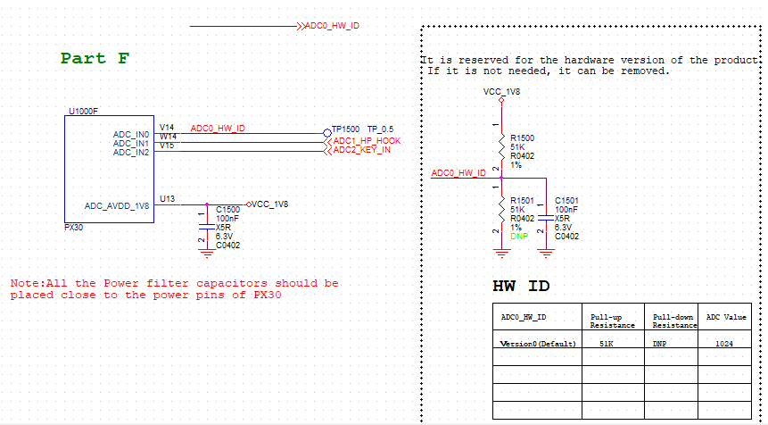Select the ADC_IN0 pin label
768x425 pixels.
click(x=131, y=134)
